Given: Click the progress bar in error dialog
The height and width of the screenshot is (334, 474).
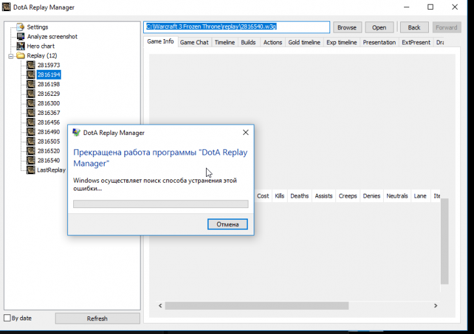Looking at the screenshot, I should point(161,204).
